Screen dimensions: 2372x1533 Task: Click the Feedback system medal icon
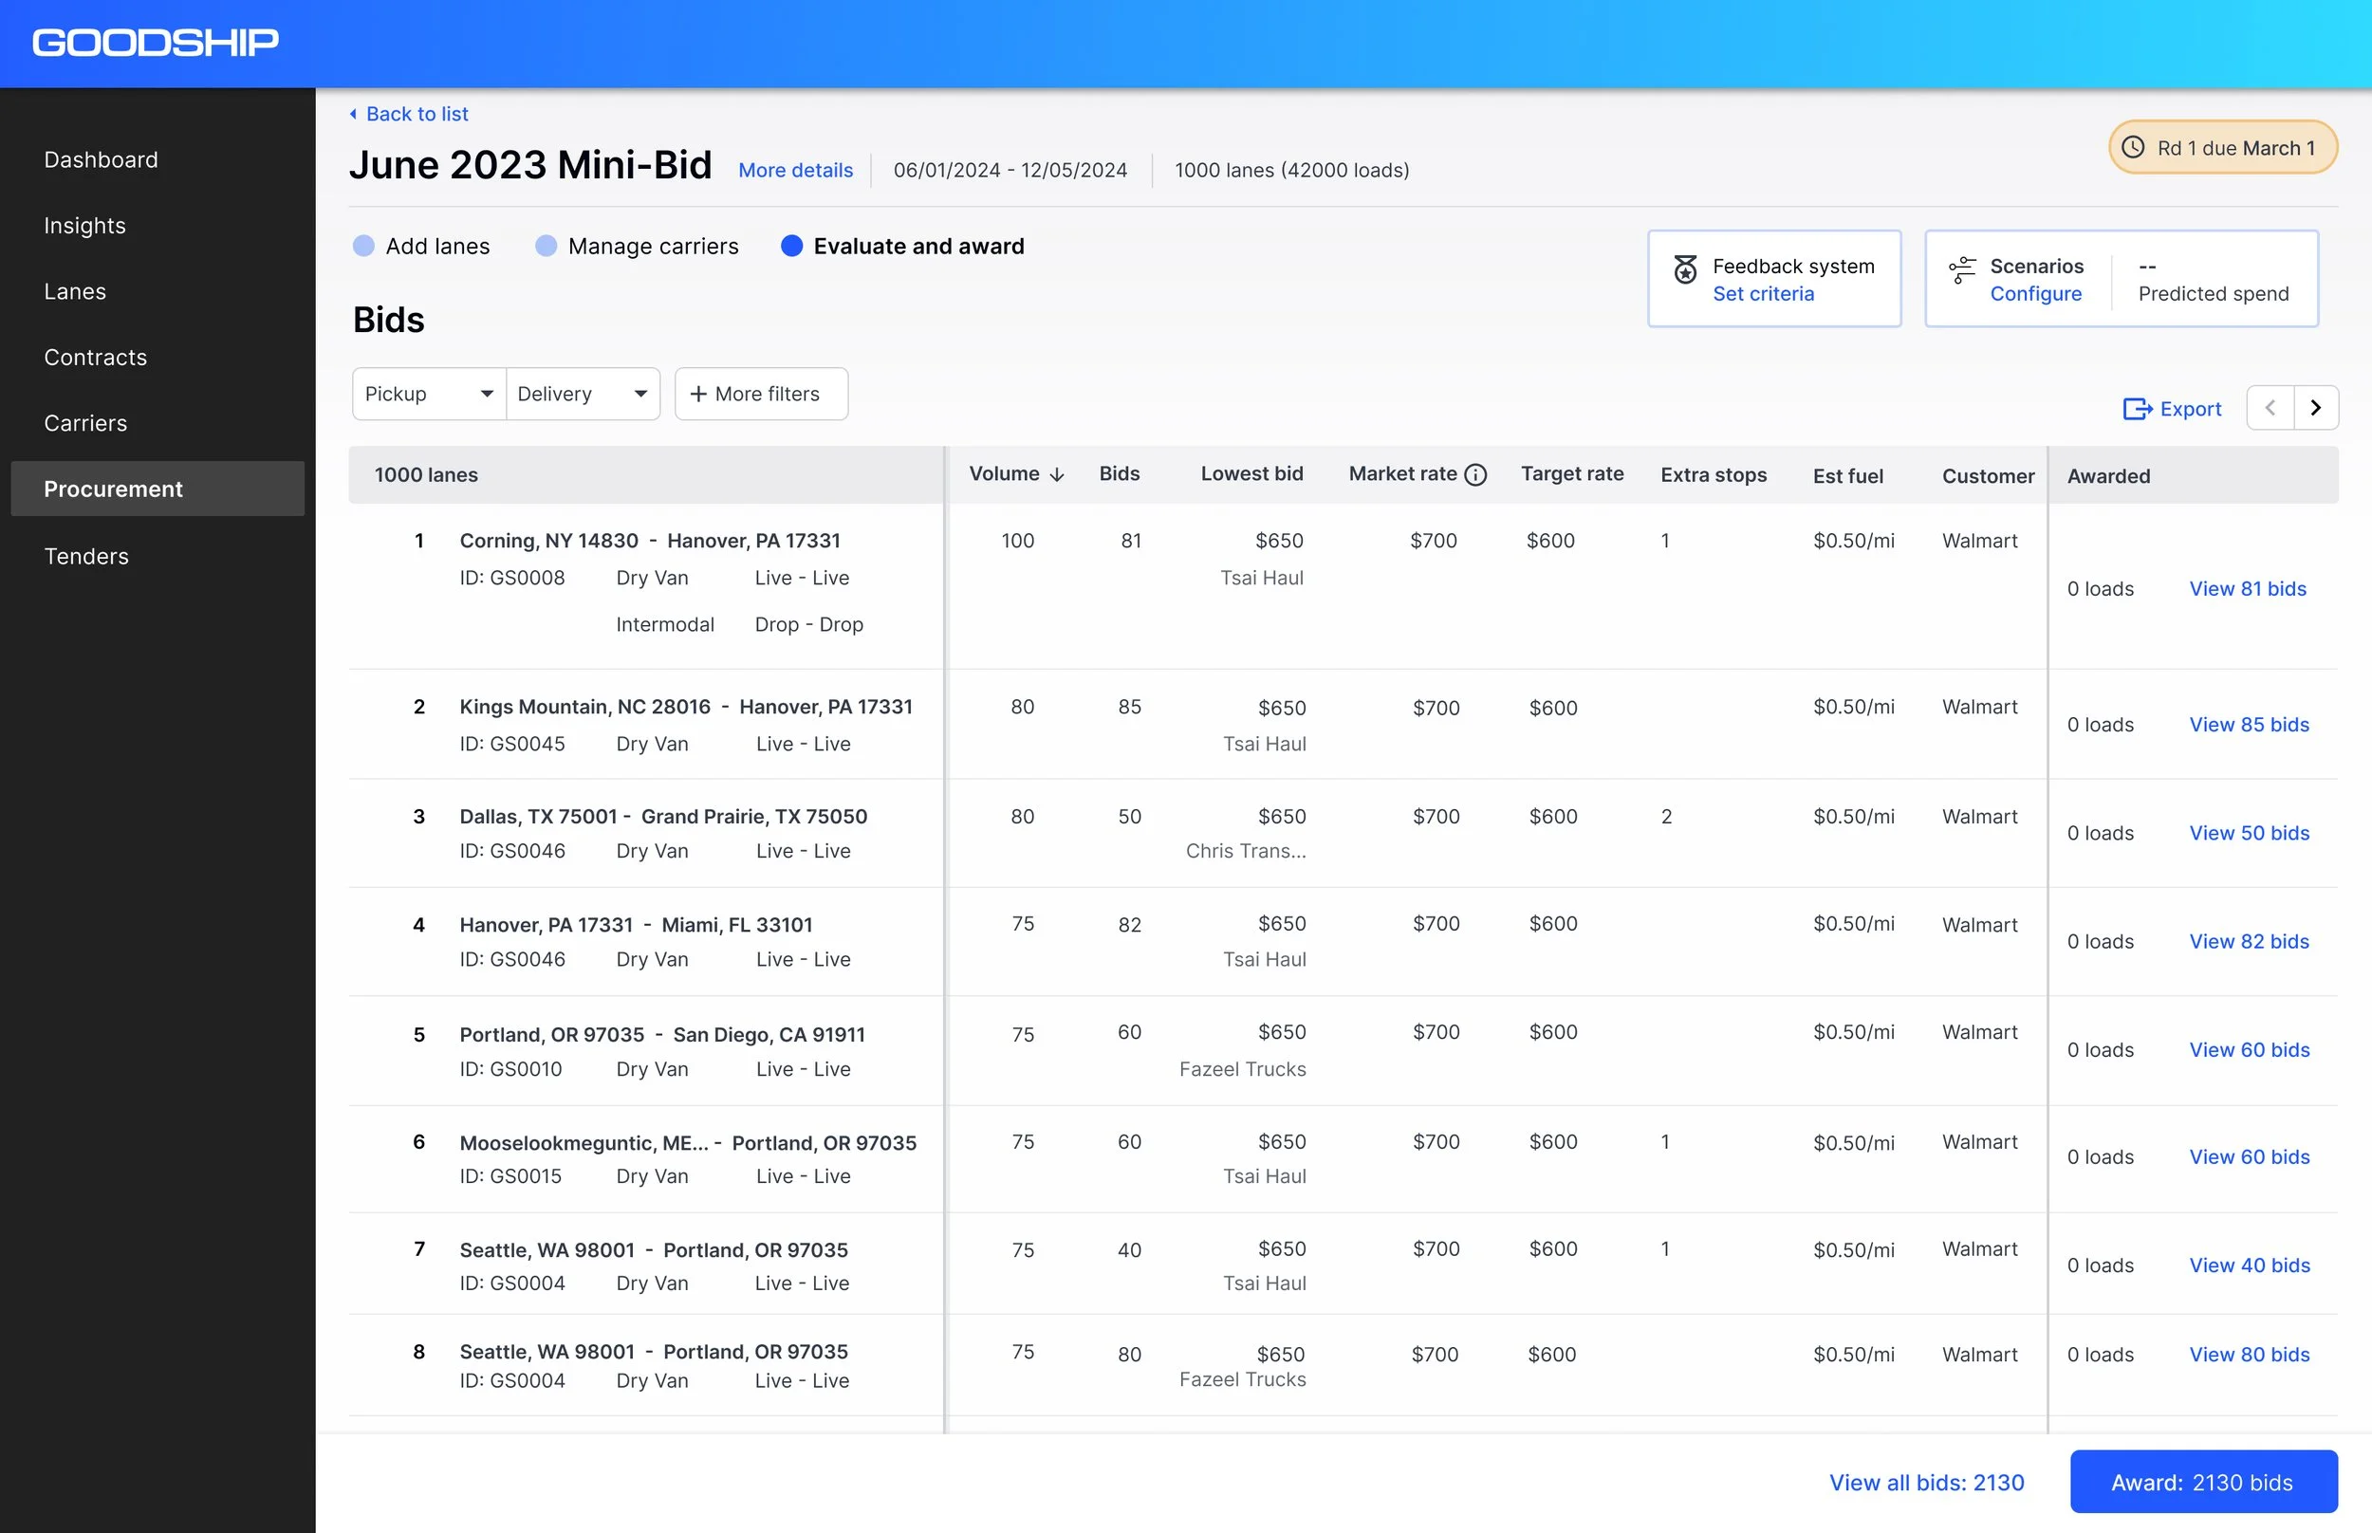tap(1685, 268)
